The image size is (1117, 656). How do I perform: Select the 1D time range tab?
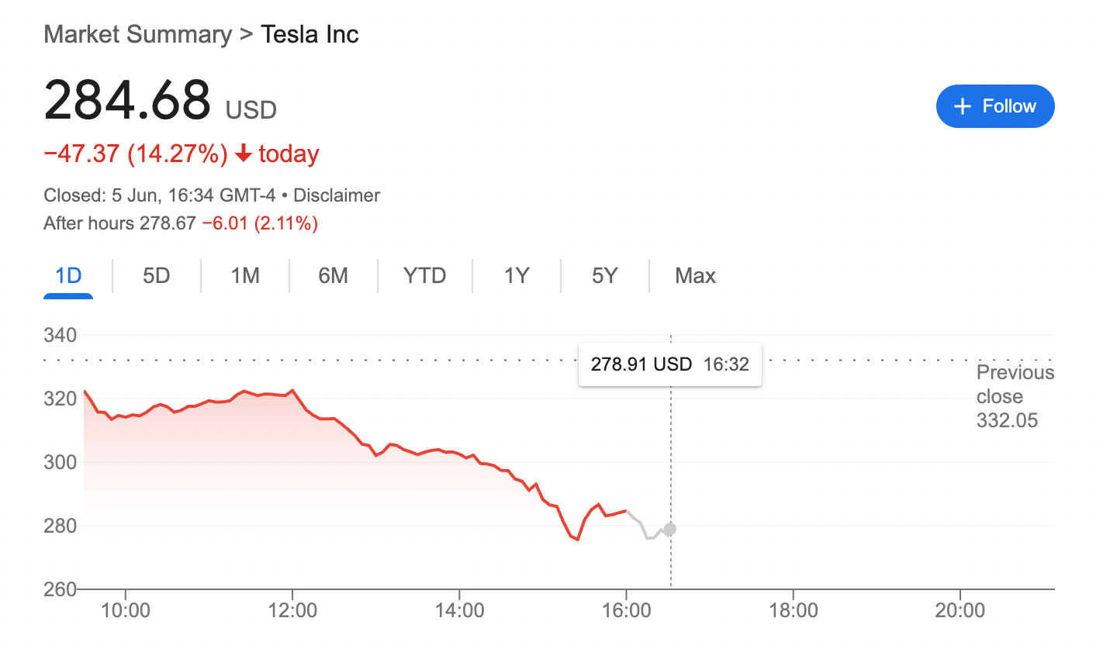point(68,276)
